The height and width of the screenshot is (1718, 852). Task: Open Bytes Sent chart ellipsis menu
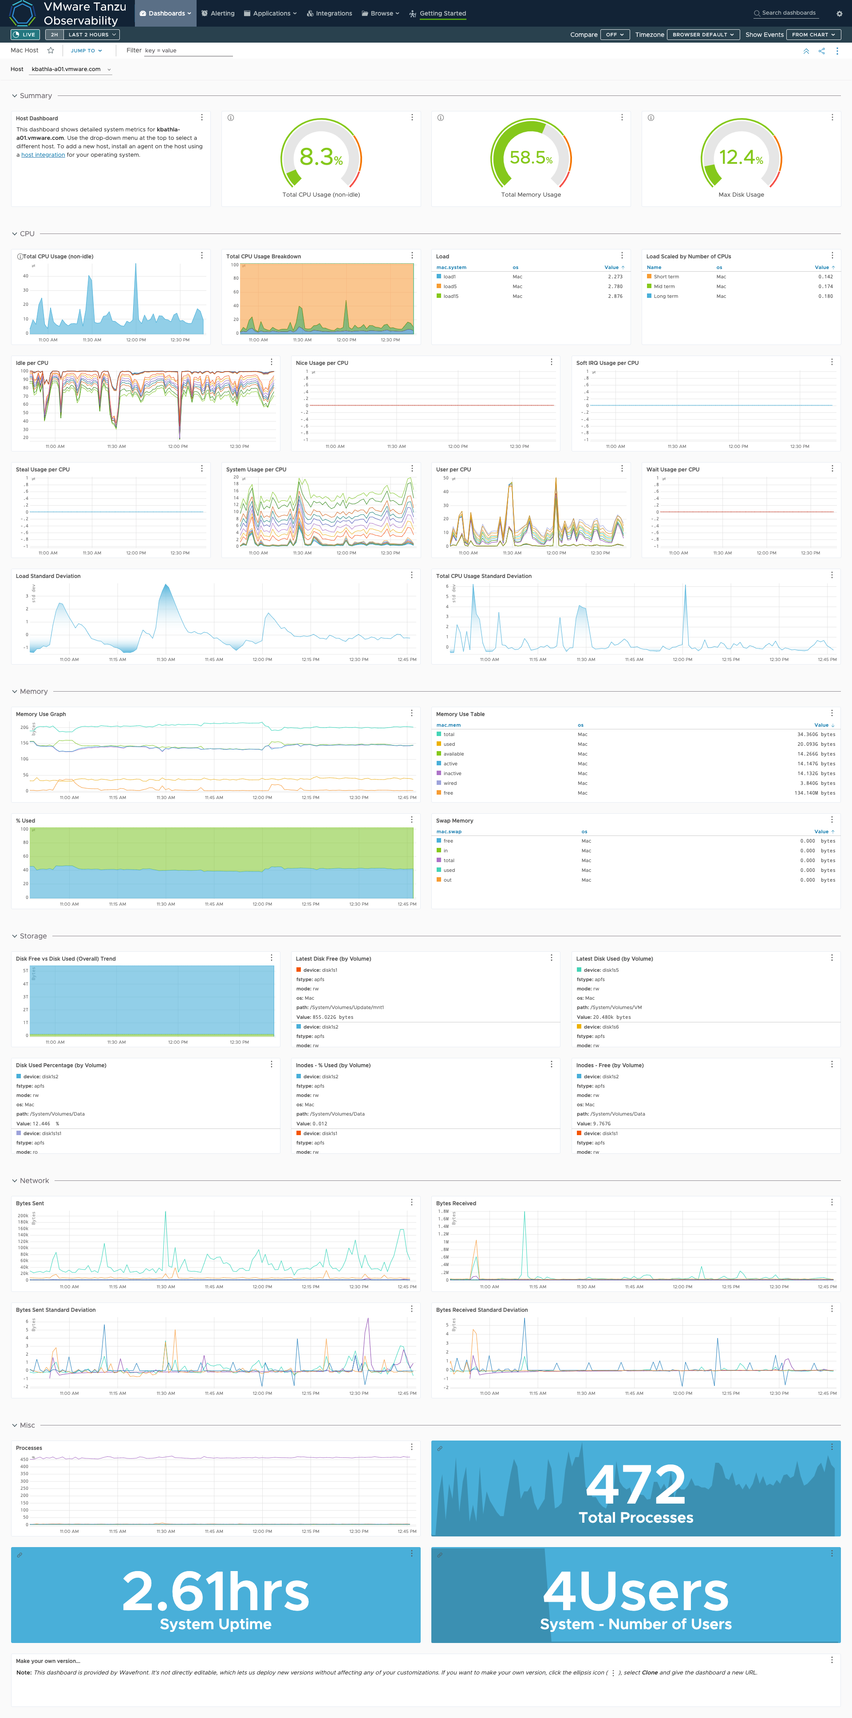pyautogui.click(x=412, y=1203)
